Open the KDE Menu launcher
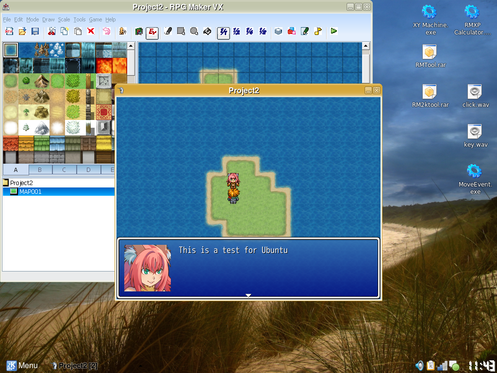The image size is (497, 373). (22, 365)
